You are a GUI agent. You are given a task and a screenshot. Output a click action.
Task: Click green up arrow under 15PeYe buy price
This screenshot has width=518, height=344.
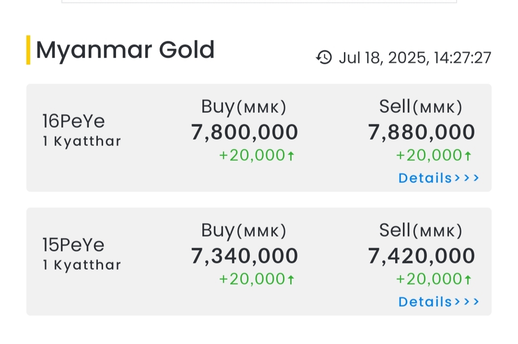click(291, 280)
